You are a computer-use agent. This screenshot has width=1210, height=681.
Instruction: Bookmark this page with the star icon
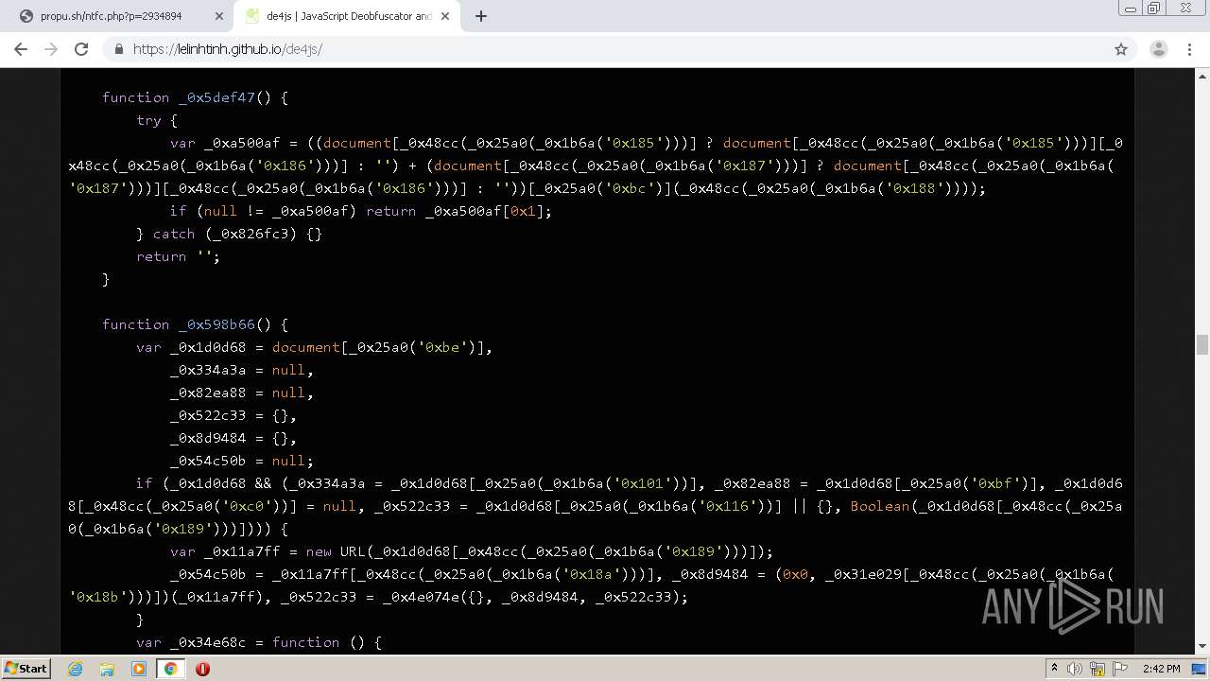click(1121, 49)
